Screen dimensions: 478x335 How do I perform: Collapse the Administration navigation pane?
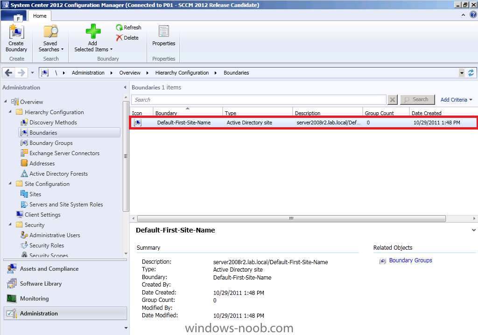pos(125,87)
